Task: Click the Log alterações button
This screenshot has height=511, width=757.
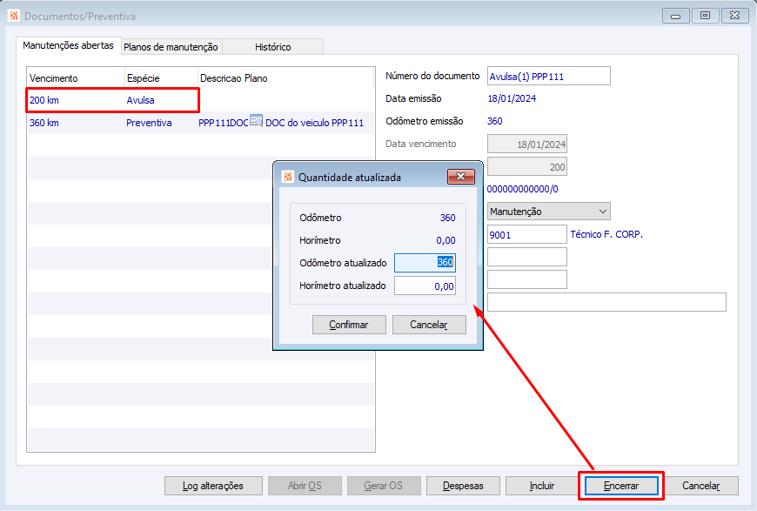Action: pyautogui.click(x=213, y=486)
